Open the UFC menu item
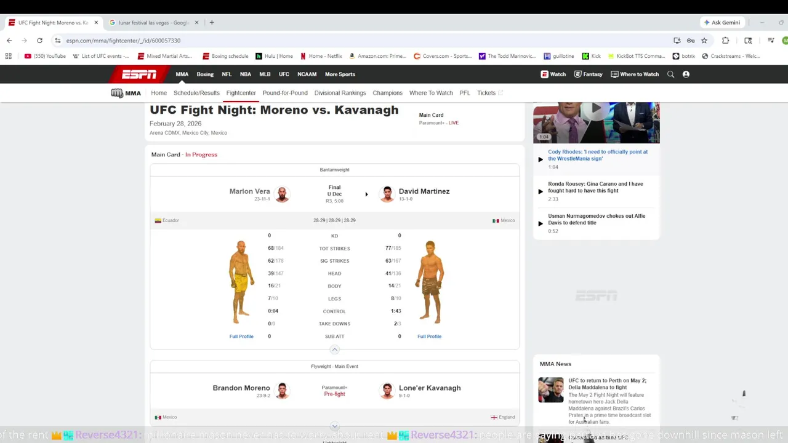Viewport: 788px width, 443px height. pyautogui.click(x=284, y=74)
